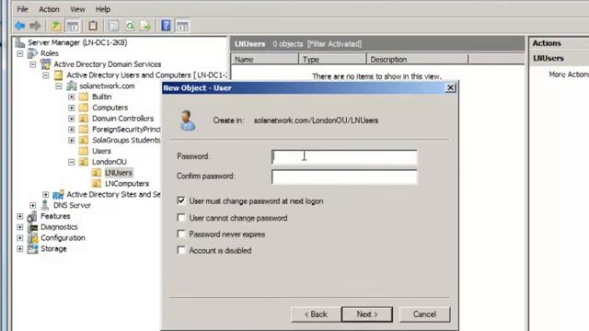Viewport: 589px width, 331px height.
Task: Click the Active Directory Domain Services icon
Action: (x=46, y=64)
